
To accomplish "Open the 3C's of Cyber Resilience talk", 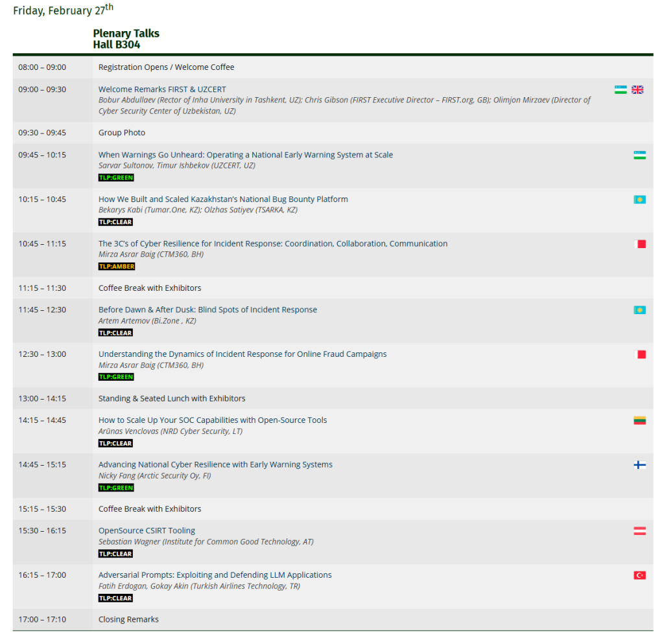I will click(x=272, y=244).
